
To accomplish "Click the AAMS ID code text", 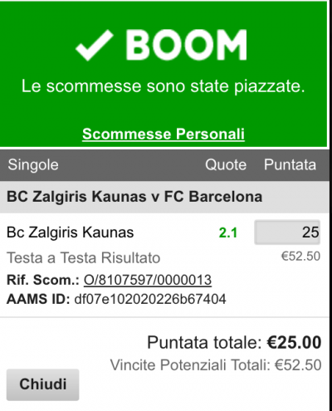I will (x=150, y=299).
